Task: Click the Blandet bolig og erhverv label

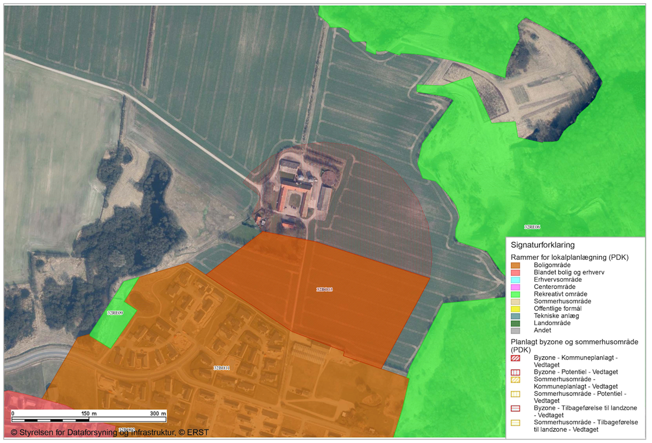Action: (x=570, y=272)
